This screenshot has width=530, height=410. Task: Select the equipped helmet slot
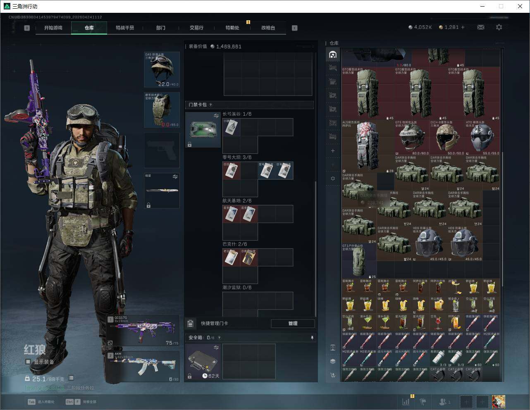(162, 69)
